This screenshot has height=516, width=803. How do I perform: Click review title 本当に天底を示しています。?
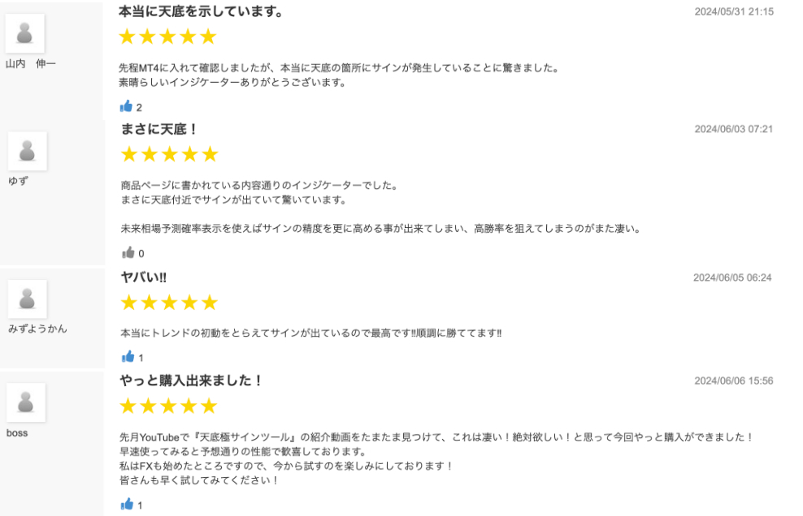[x=200, y=12]
